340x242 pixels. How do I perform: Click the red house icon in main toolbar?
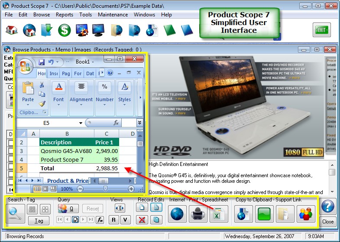coord(12,30)
